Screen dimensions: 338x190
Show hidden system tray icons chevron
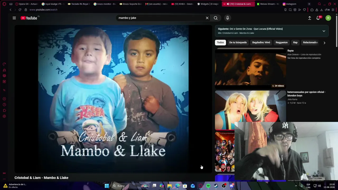pos(296,186)
